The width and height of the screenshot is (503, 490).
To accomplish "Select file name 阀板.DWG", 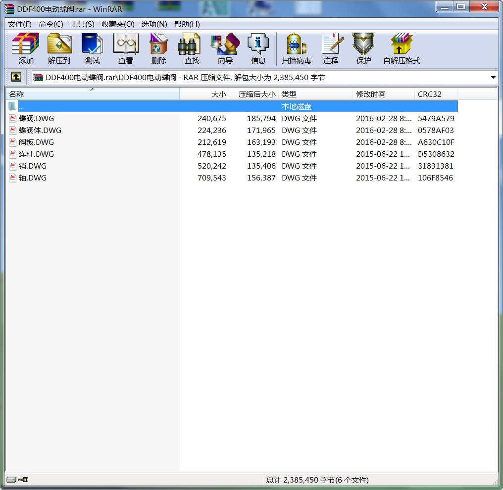I will coord(36,142).
